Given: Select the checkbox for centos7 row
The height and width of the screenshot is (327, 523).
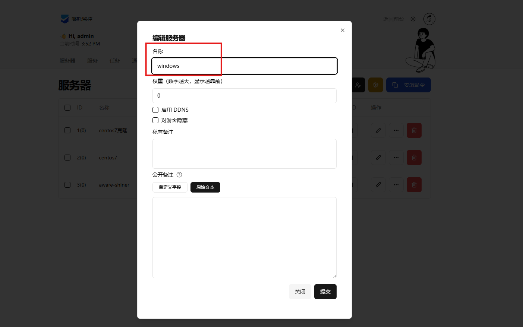Looking at the screenshot, I should click(x=67, y=158).
